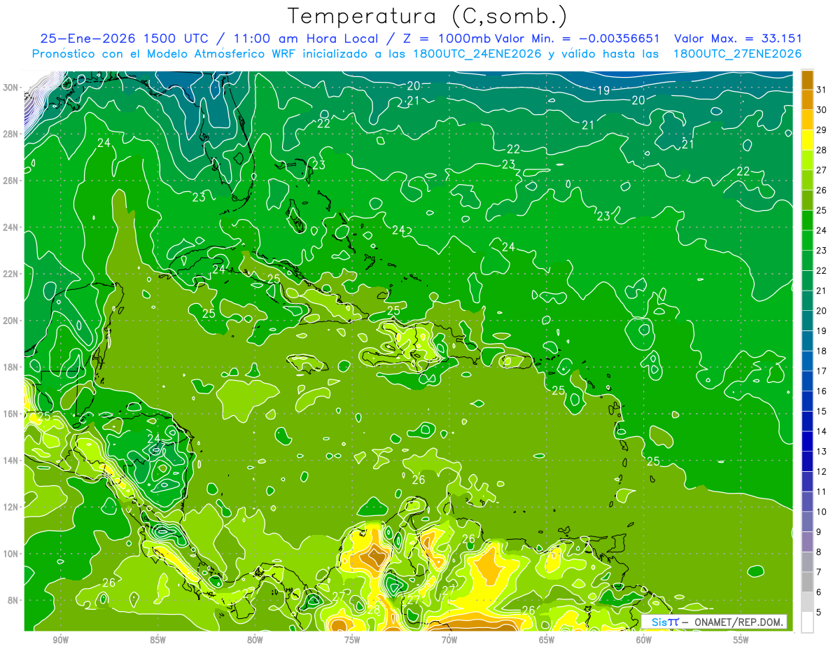The height and width of the screenshot is (649, 840).
Task: Click the "24N" latitude label
Action: [10, 228]
